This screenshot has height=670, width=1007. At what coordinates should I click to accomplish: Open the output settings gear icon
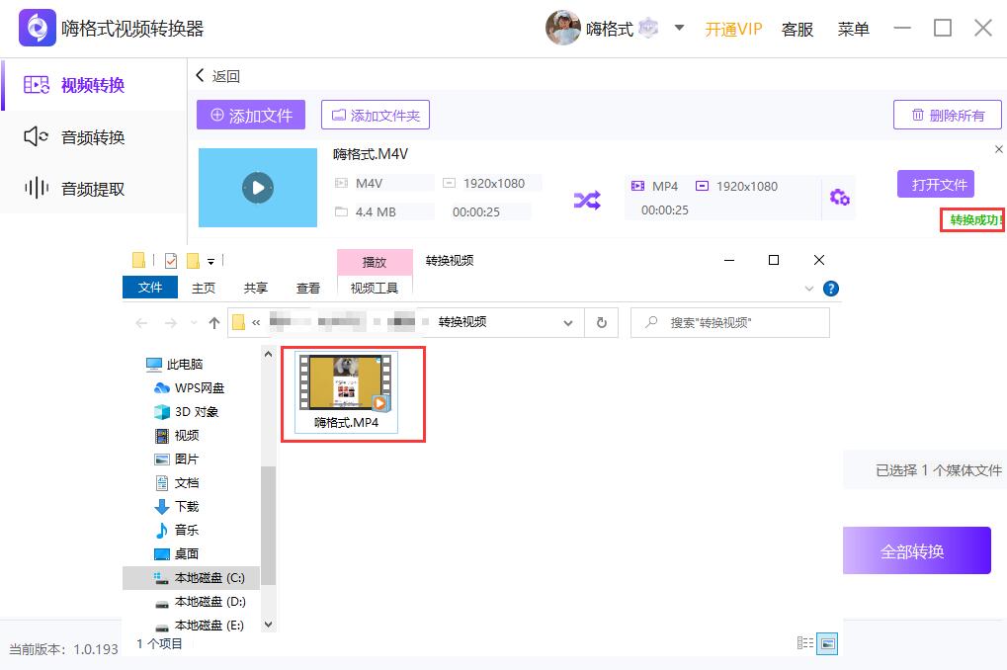[x=839, y=198]
